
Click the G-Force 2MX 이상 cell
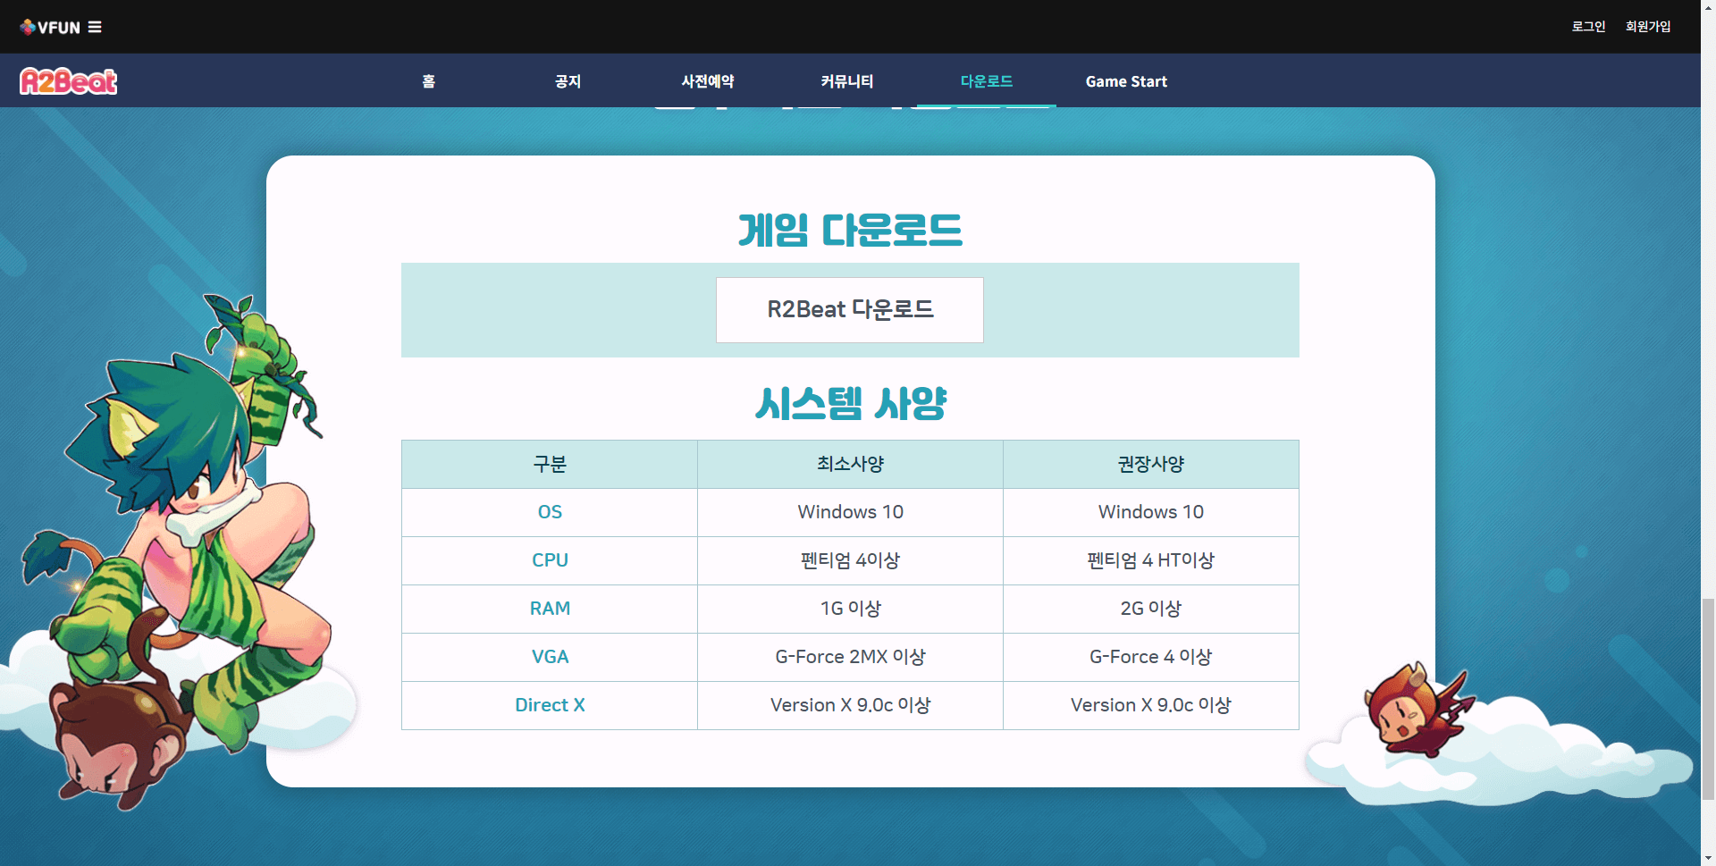pyautogui.click(x=850, y=657)
